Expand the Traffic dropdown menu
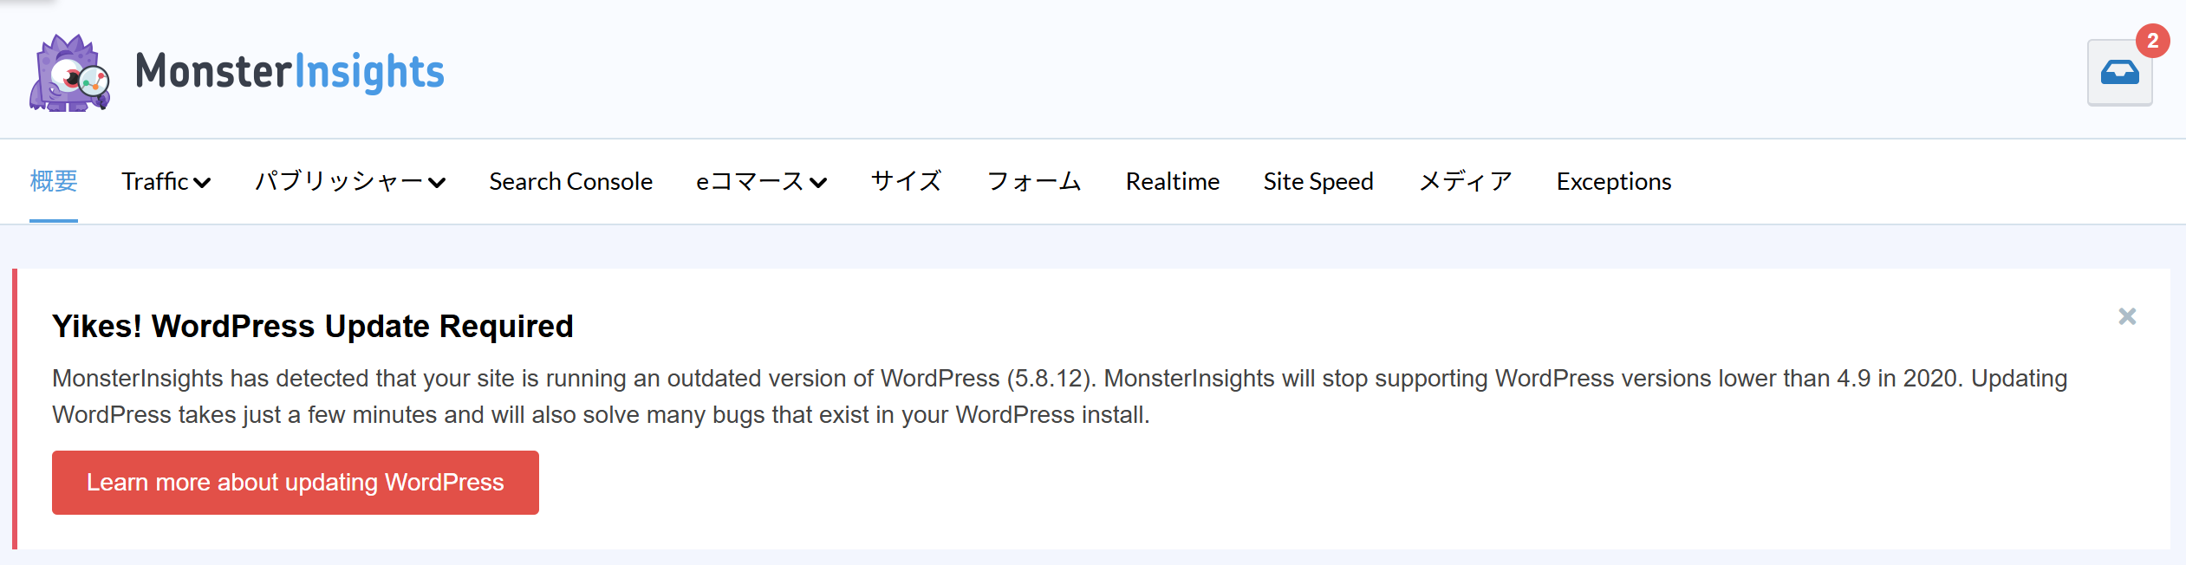The width and height of the screenshot is (2186, 565). tap(166, 181)
